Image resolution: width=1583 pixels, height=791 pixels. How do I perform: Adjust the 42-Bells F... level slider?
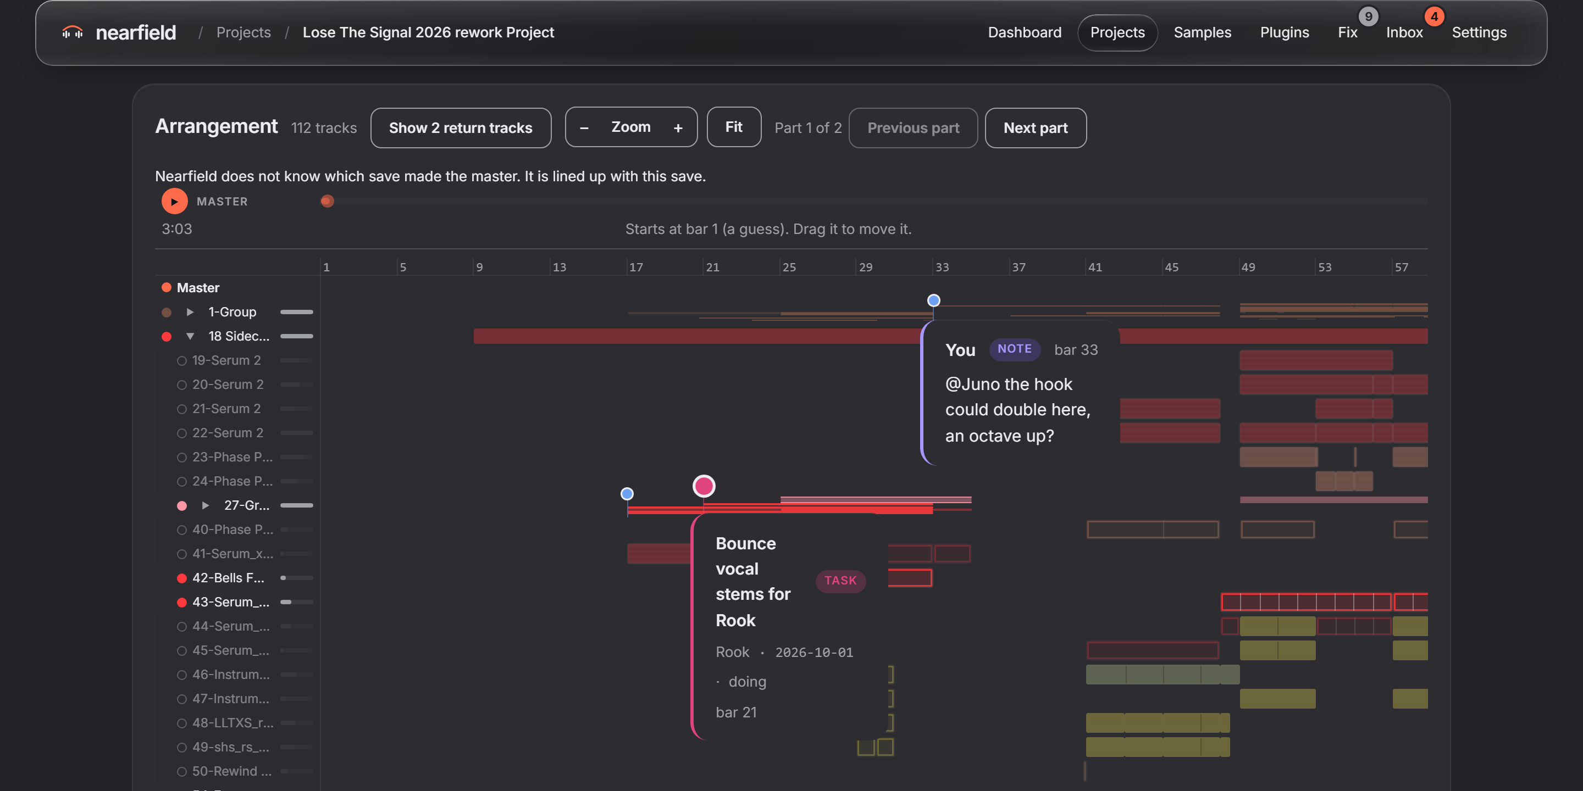(297, 578)
